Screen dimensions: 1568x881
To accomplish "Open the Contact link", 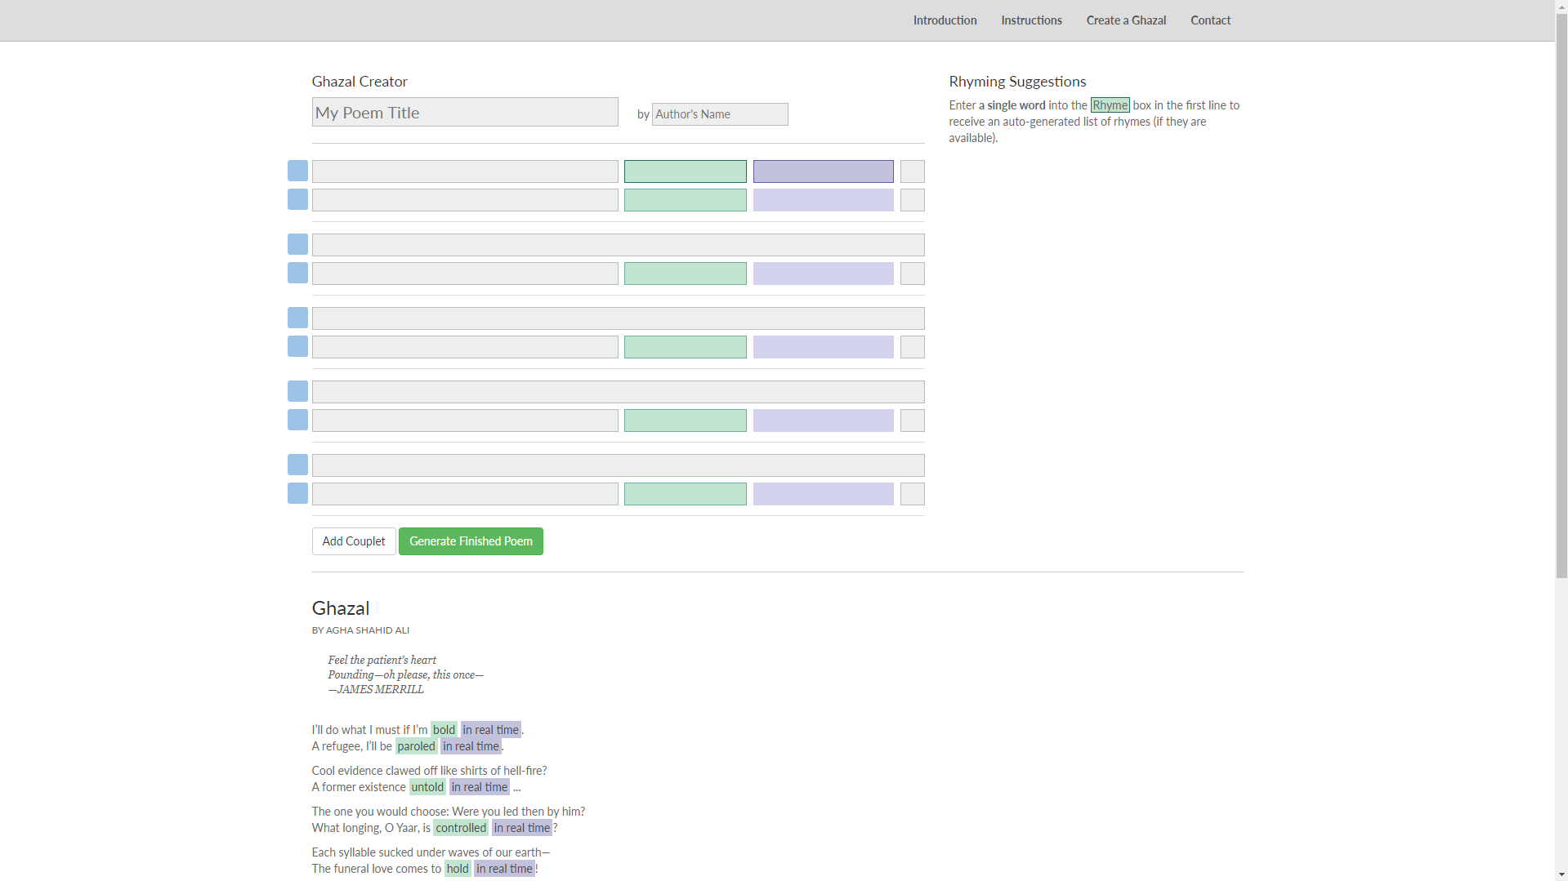I will pyautogui.click(x=1210, y=20).
